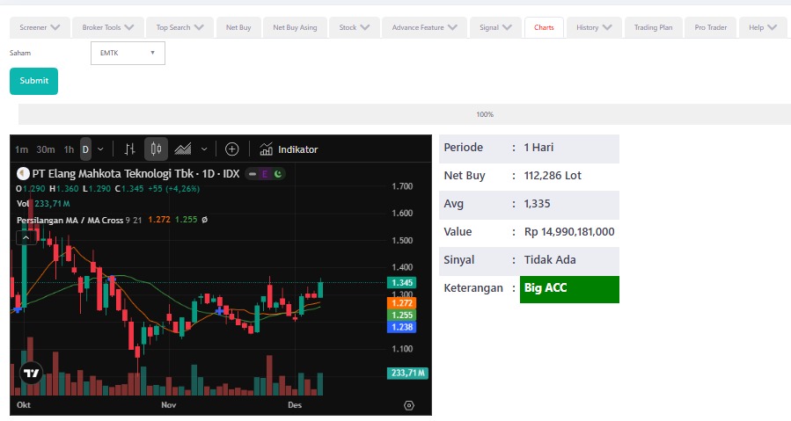The image size is (791, 421).
Task: Click the compare/add symbol plus icon
Action: pos(232,149)
